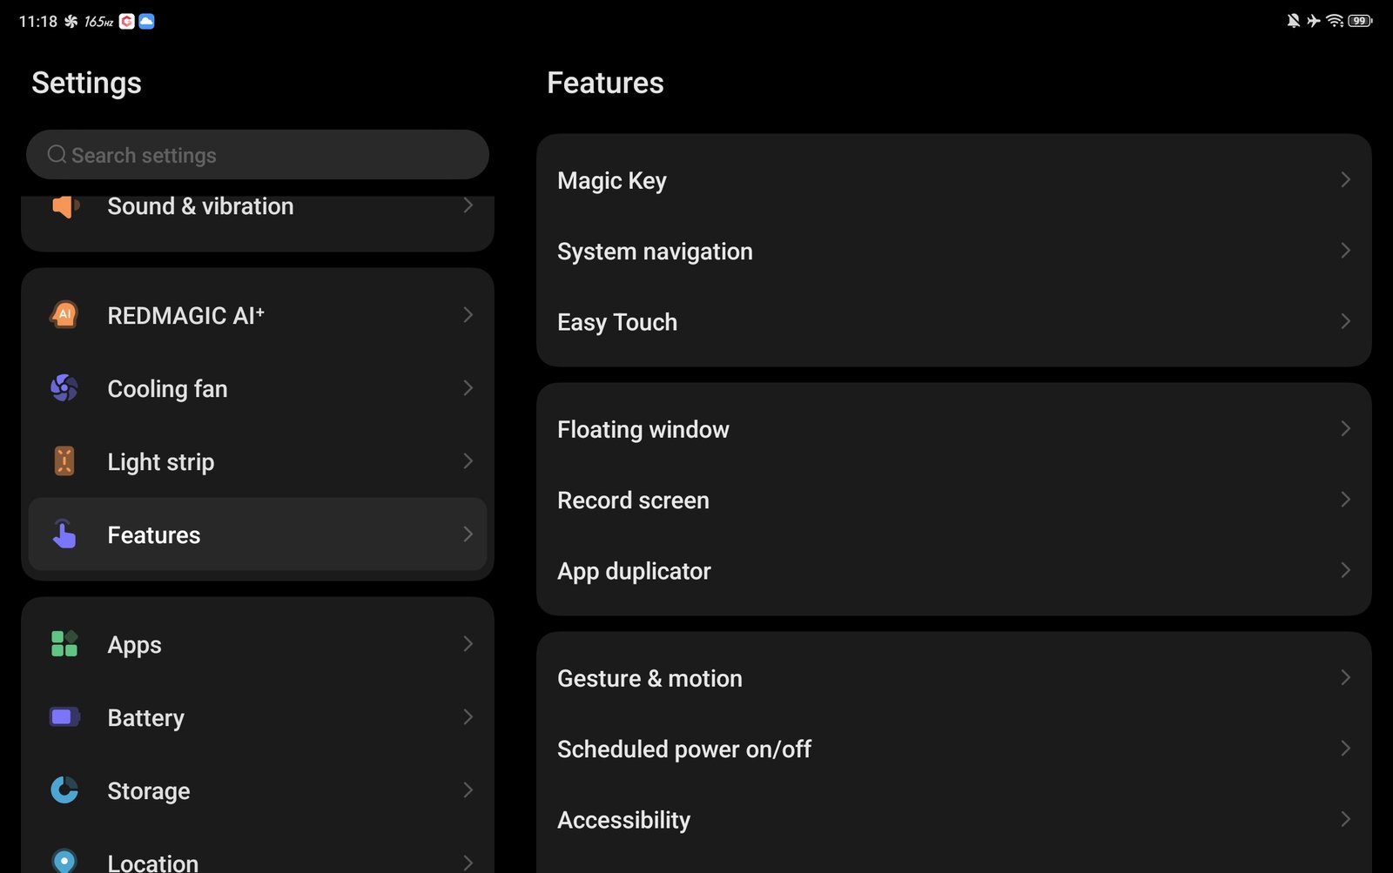Open Easy Touch settings
The image size is (1393, 873).
tap(617, 322)
